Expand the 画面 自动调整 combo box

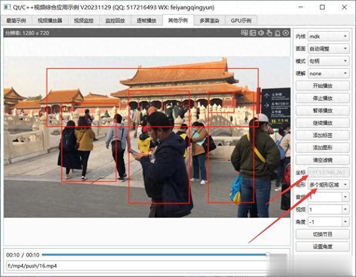(x=329, y=48)
